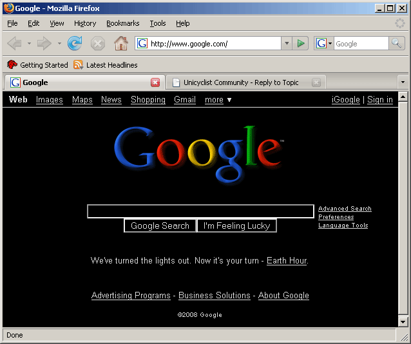411x344 pixels.
Task: Open the Images link
Action: click(x=49, y=100)
